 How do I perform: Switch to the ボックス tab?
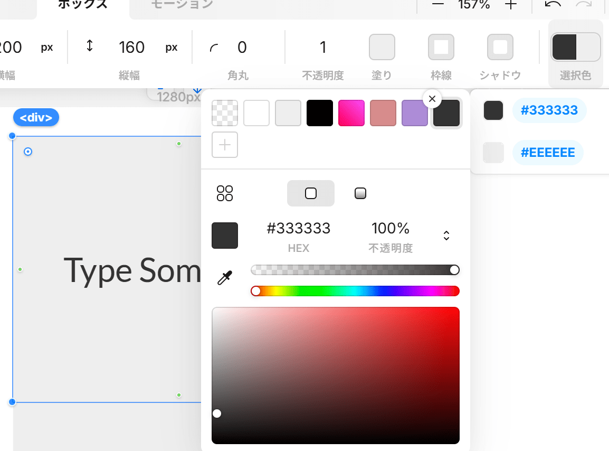coord(82,5)
